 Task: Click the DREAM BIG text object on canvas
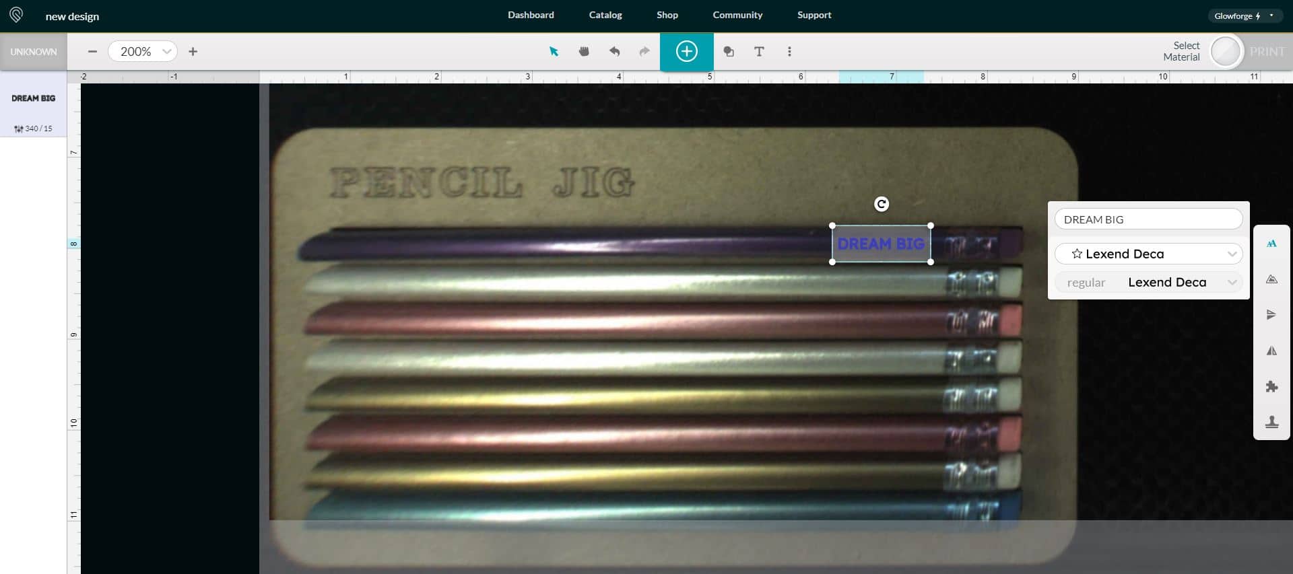881,244
